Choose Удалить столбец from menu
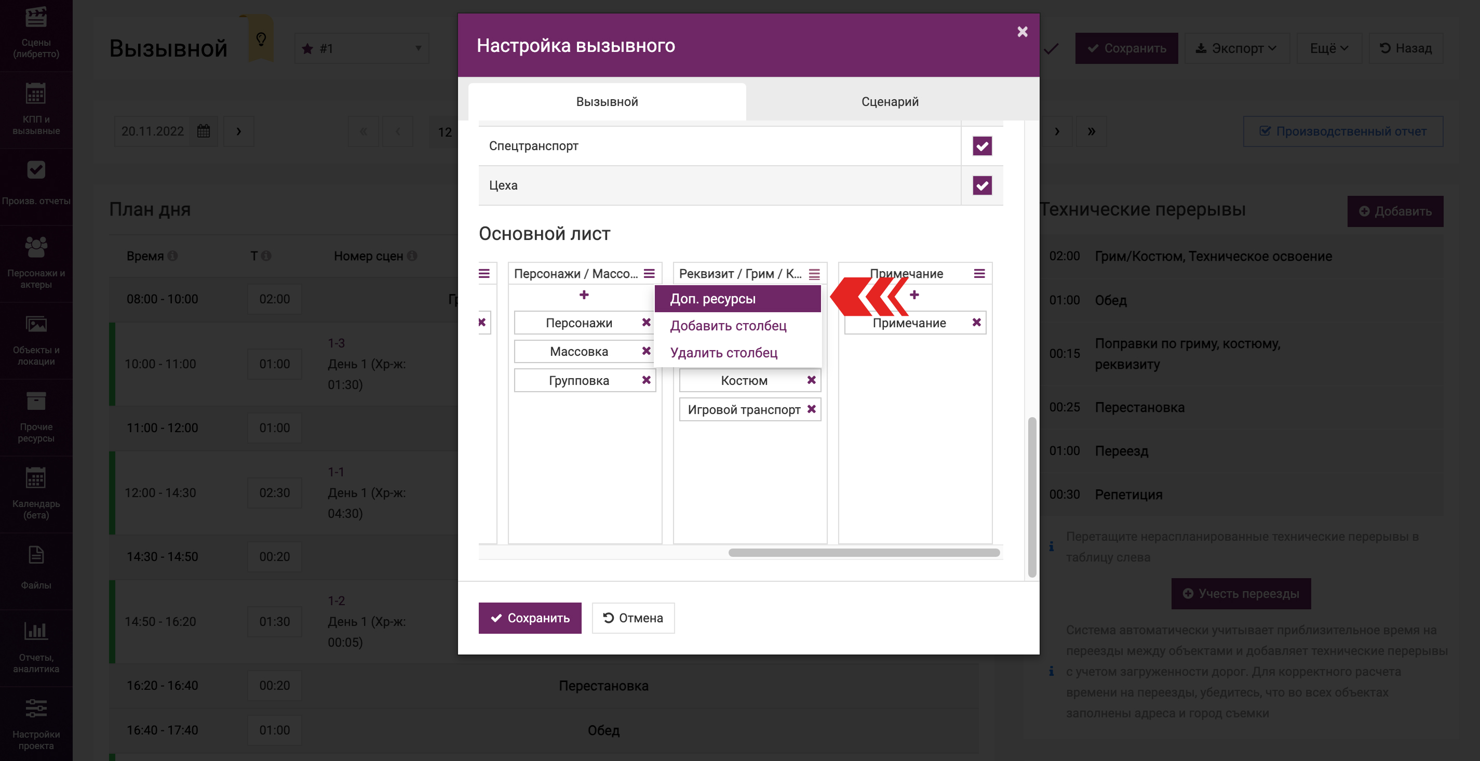This screenshot has height=761, width=1480. click(x=738, y=353)
